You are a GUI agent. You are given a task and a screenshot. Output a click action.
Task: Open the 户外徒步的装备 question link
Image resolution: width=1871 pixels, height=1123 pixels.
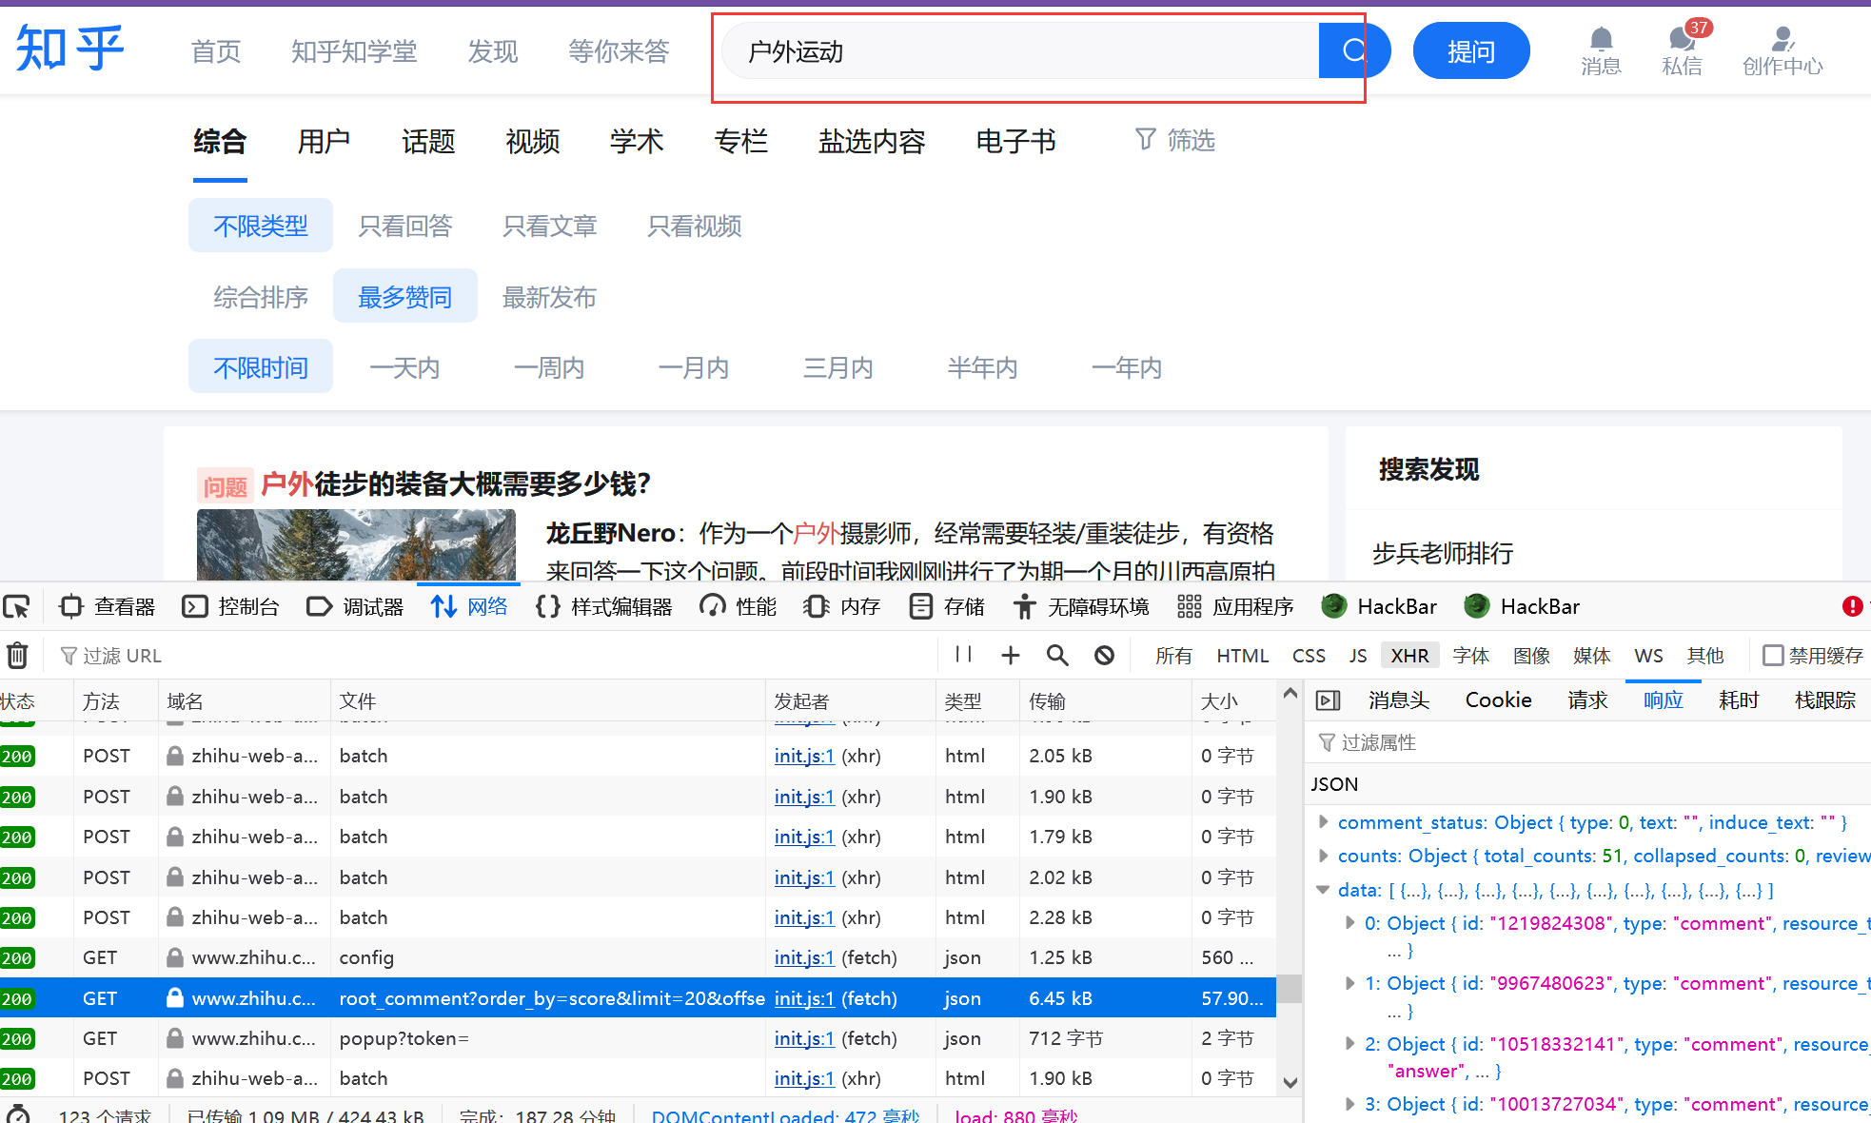(455, 483)
